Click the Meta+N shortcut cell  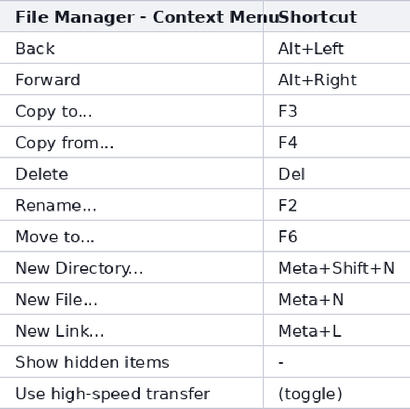tap(337, 299)
